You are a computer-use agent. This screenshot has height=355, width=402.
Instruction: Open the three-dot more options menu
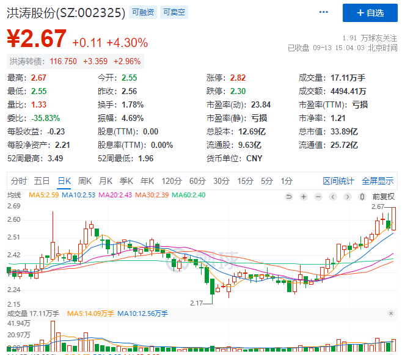[324, 12]
